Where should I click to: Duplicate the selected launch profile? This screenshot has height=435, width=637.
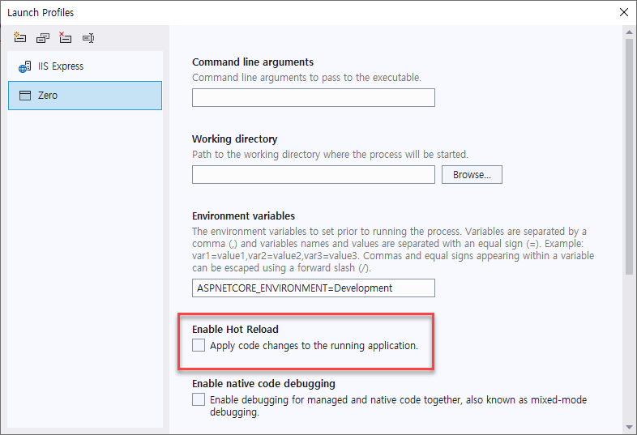[x=42, y=37]
